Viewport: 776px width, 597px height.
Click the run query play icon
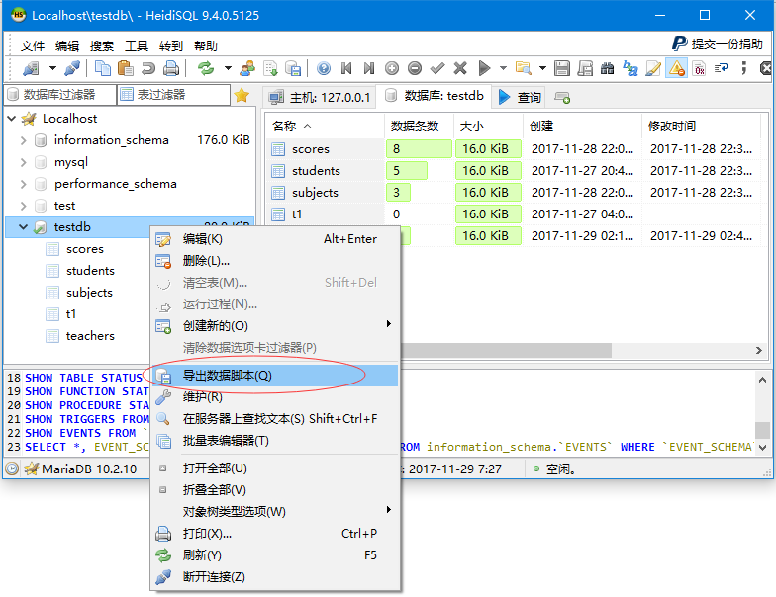pyautogui.click(x=484, y=68)
